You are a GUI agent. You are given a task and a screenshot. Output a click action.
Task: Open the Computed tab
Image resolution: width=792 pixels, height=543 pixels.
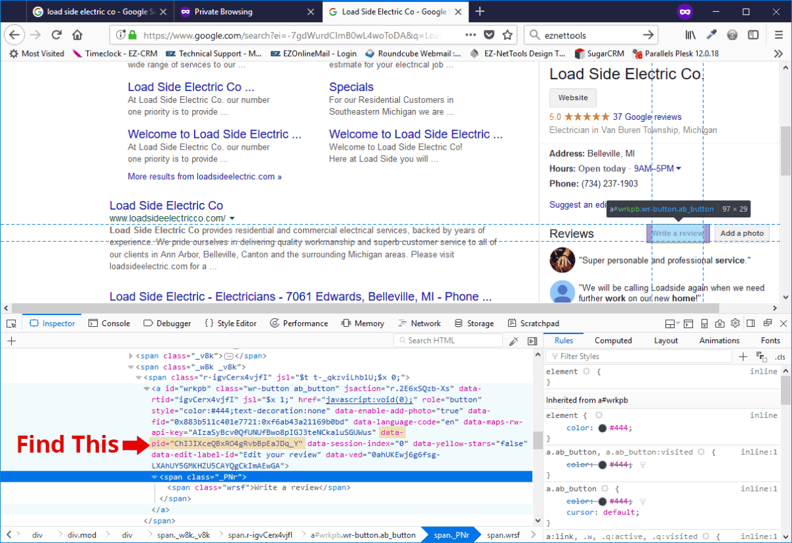point(613,341)
